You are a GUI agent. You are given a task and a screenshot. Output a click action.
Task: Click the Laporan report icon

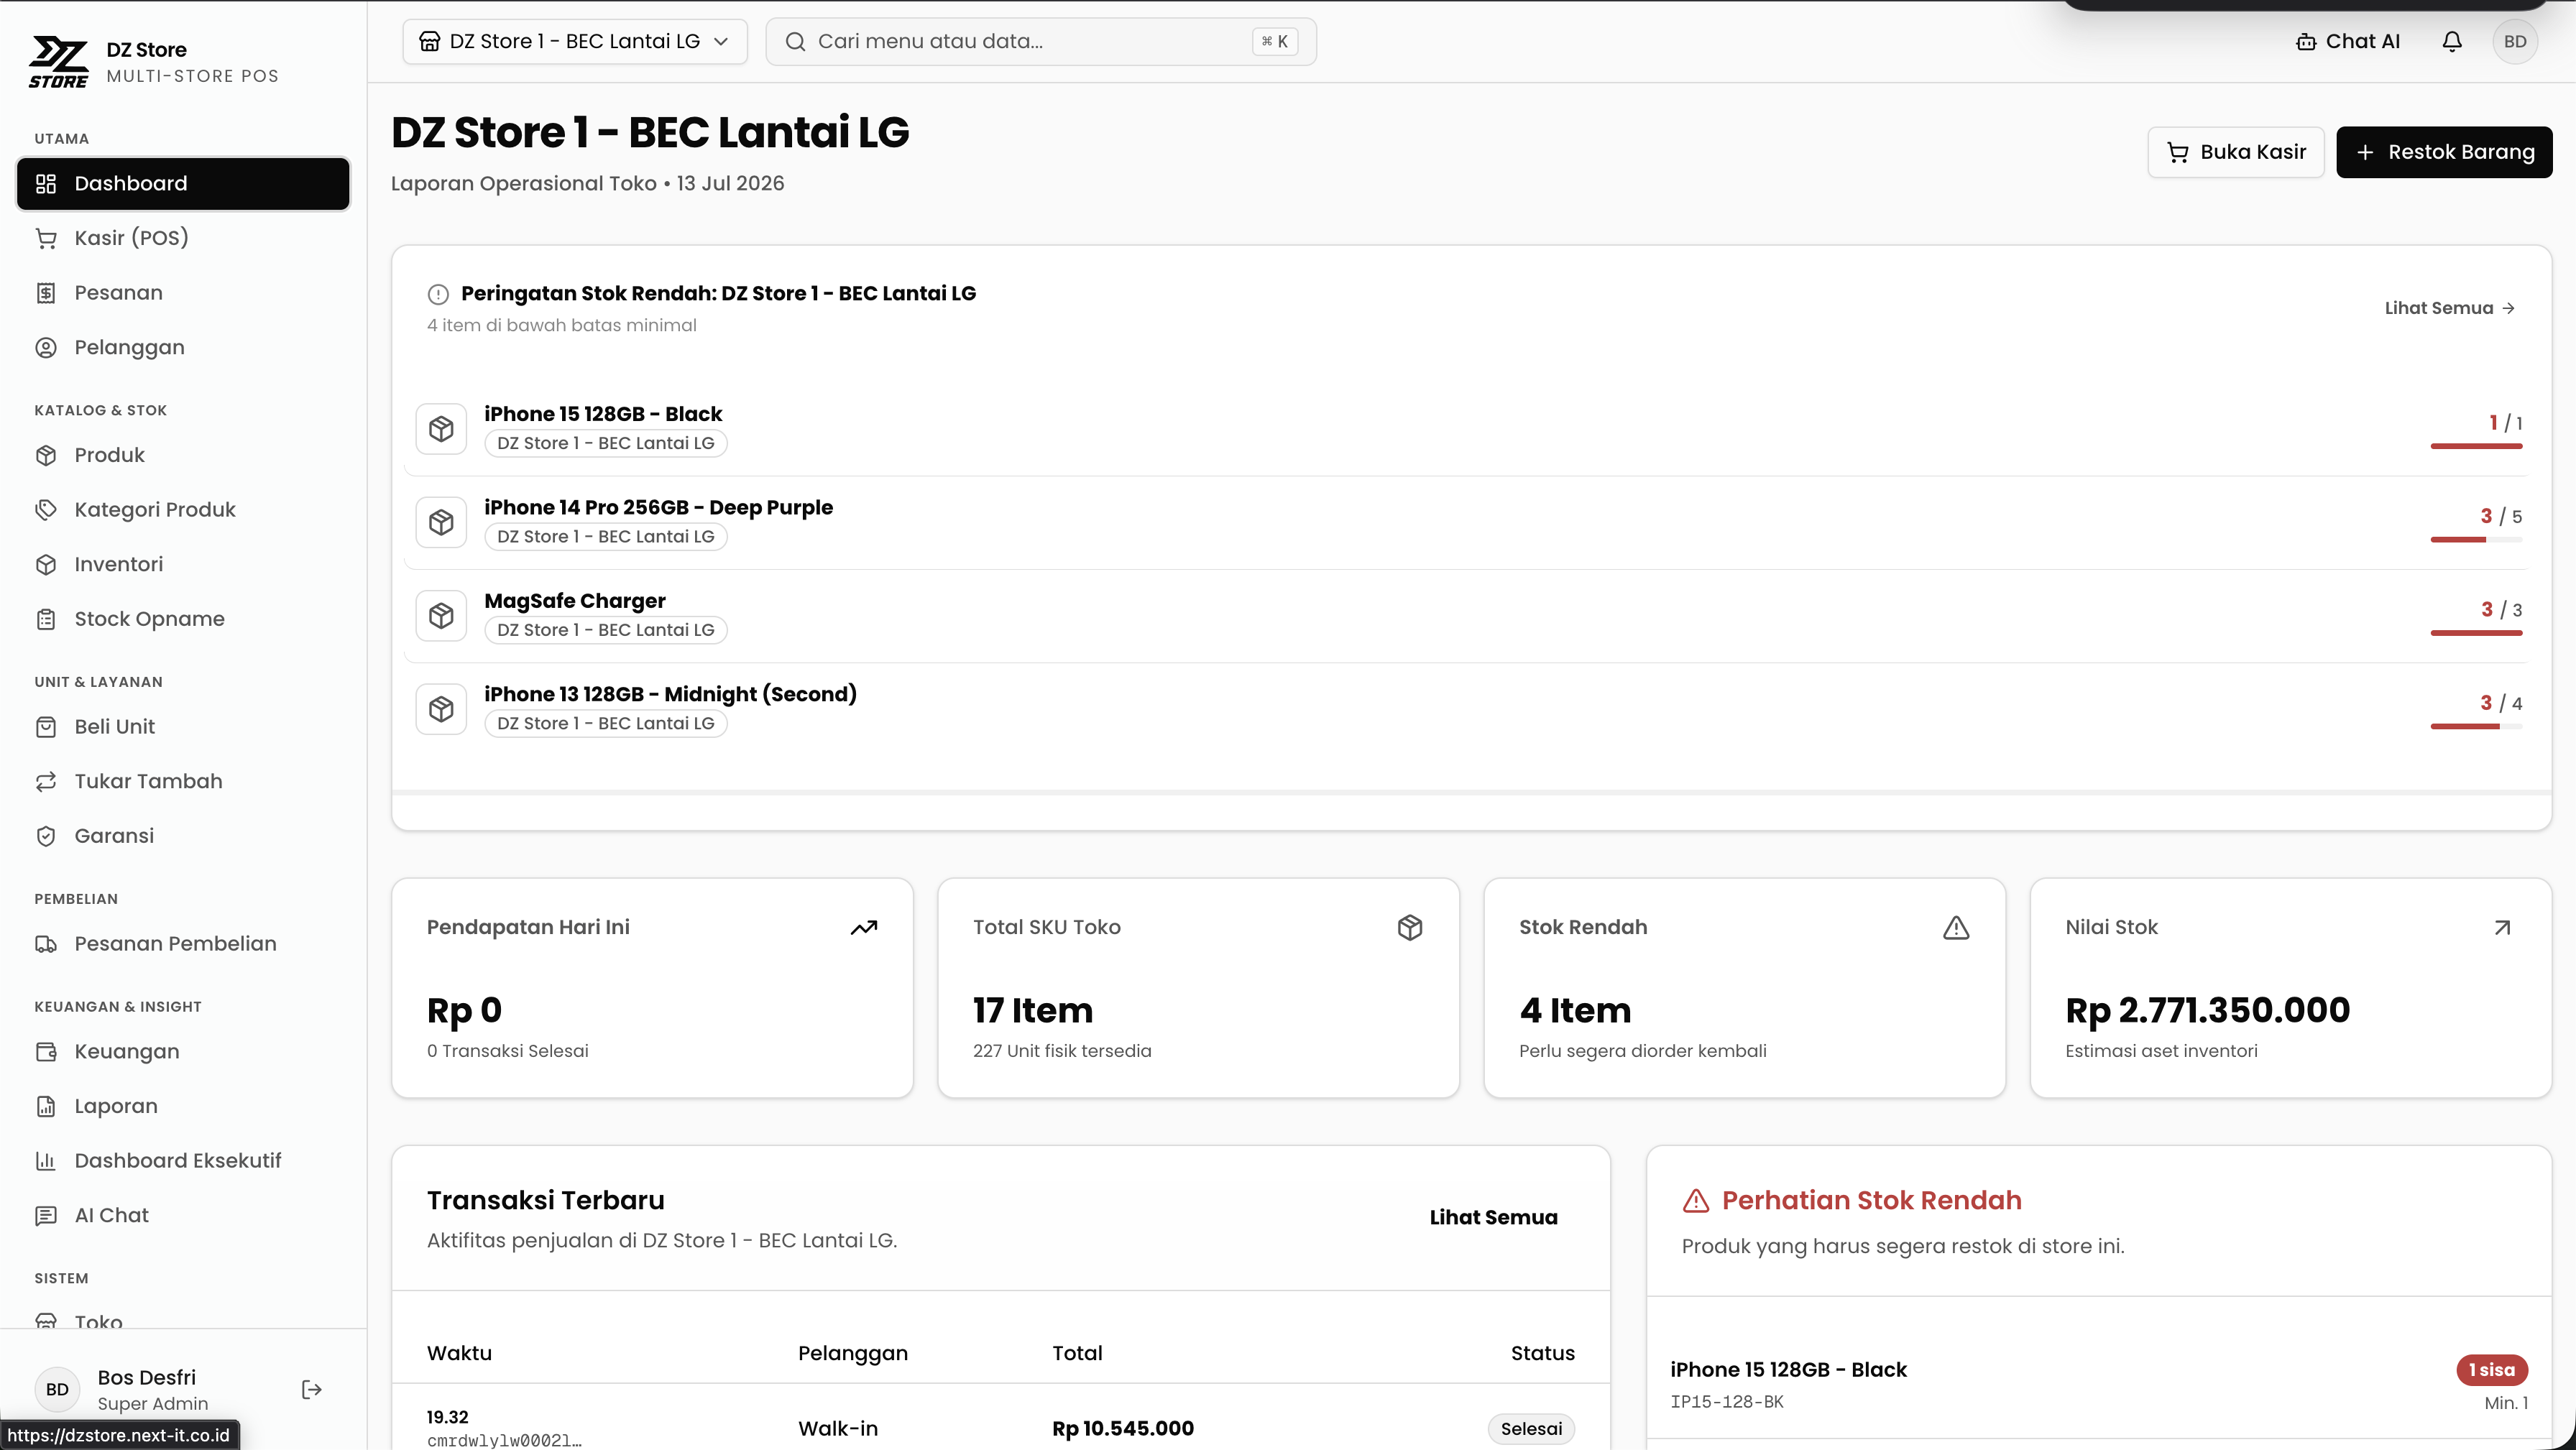46,1106
